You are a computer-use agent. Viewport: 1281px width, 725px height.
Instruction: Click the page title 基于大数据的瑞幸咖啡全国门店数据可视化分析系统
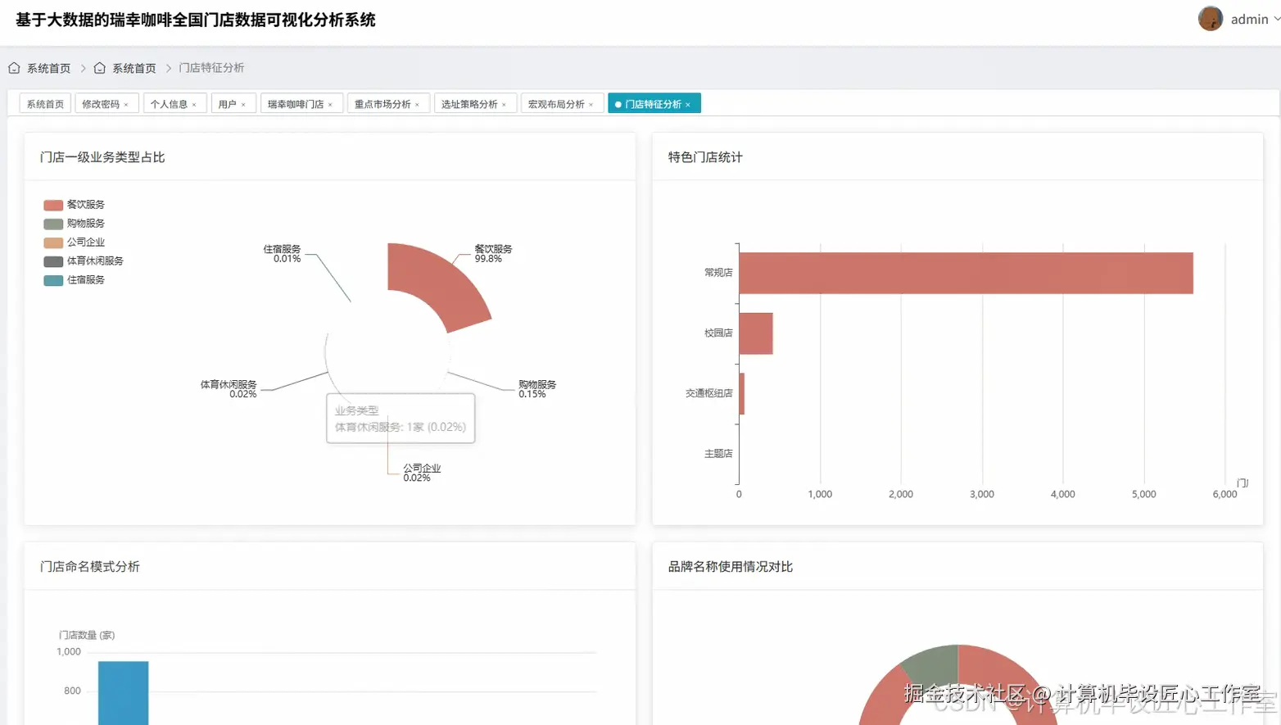click(196, 20)
